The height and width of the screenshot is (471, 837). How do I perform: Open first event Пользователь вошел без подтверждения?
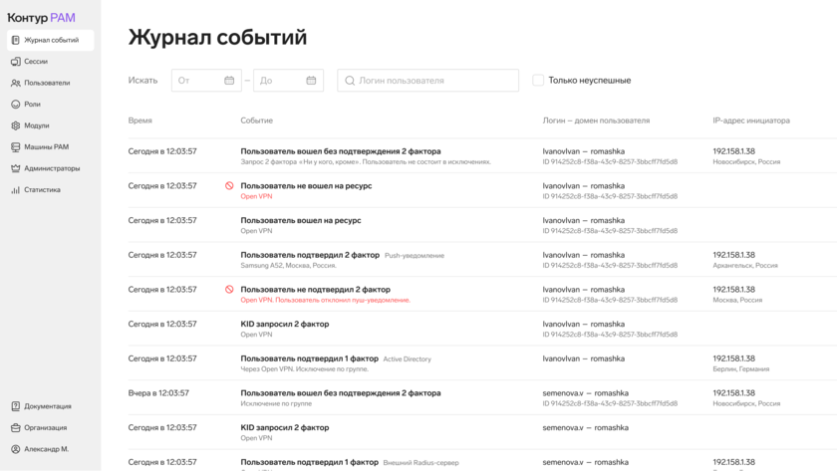click(340, 151)
